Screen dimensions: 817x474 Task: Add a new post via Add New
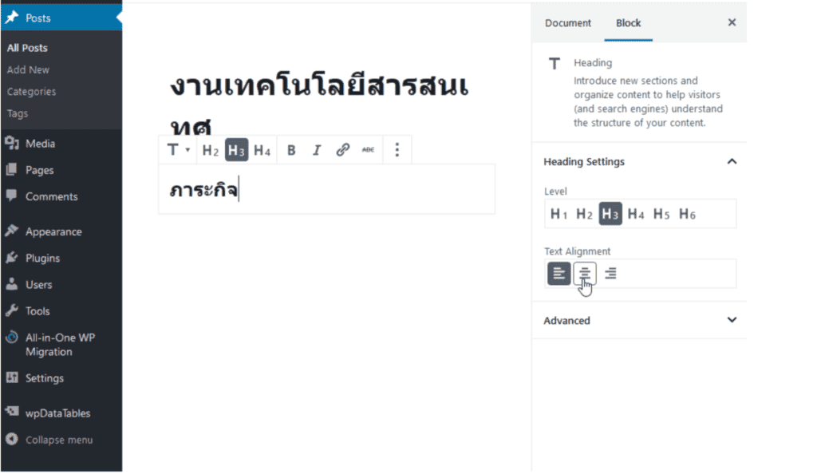click(28, 69)
